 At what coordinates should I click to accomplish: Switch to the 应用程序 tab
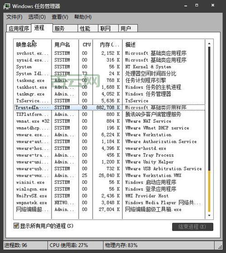(19, 29)
